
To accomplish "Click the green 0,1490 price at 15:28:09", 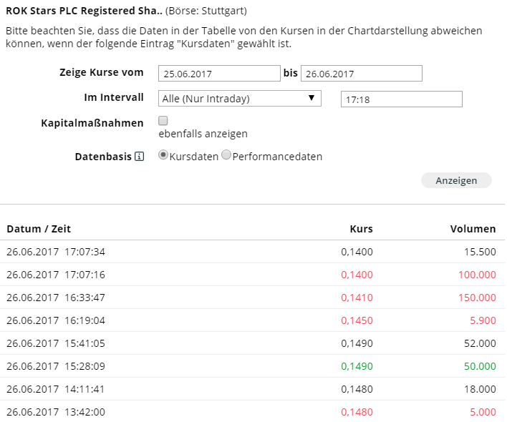I will coord(357,366).
